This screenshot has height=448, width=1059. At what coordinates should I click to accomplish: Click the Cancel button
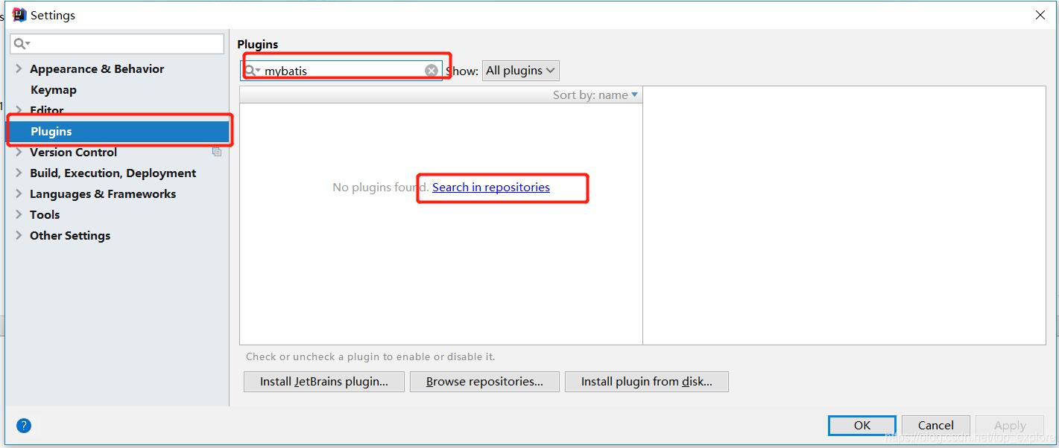(936, 426)
